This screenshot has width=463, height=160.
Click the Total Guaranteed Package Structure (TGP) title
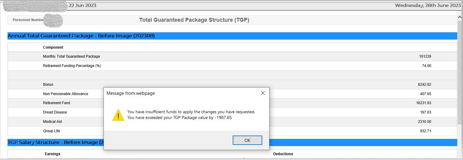(x=194, y=20)
